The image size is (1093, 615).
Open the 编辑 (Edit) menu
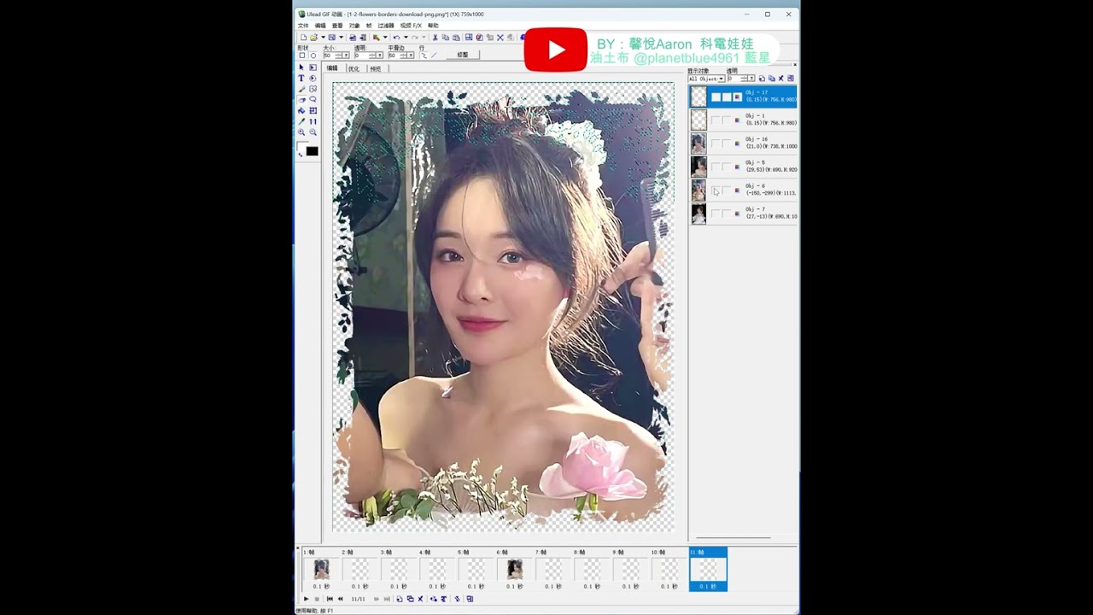pos(320,26)
